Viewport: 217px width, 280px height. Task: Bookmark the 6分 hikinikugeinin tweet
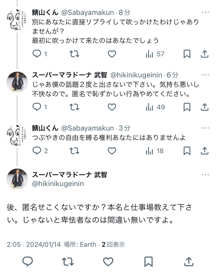click(x=187, y=107)
